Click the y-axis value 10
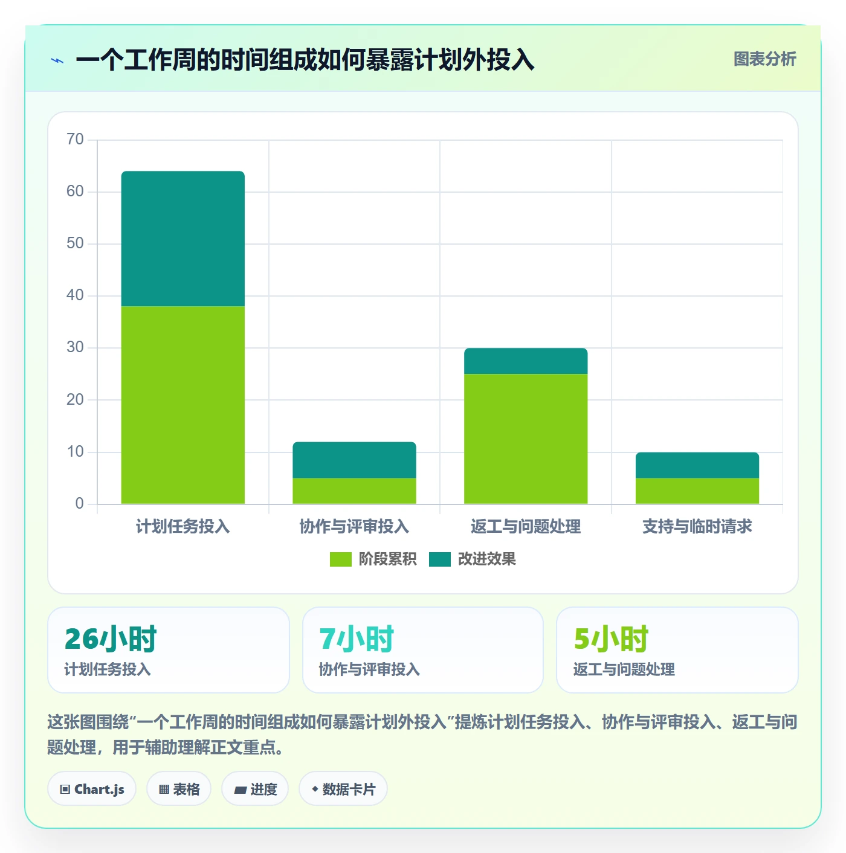This screenshot has height=853, width=846. 75,452
